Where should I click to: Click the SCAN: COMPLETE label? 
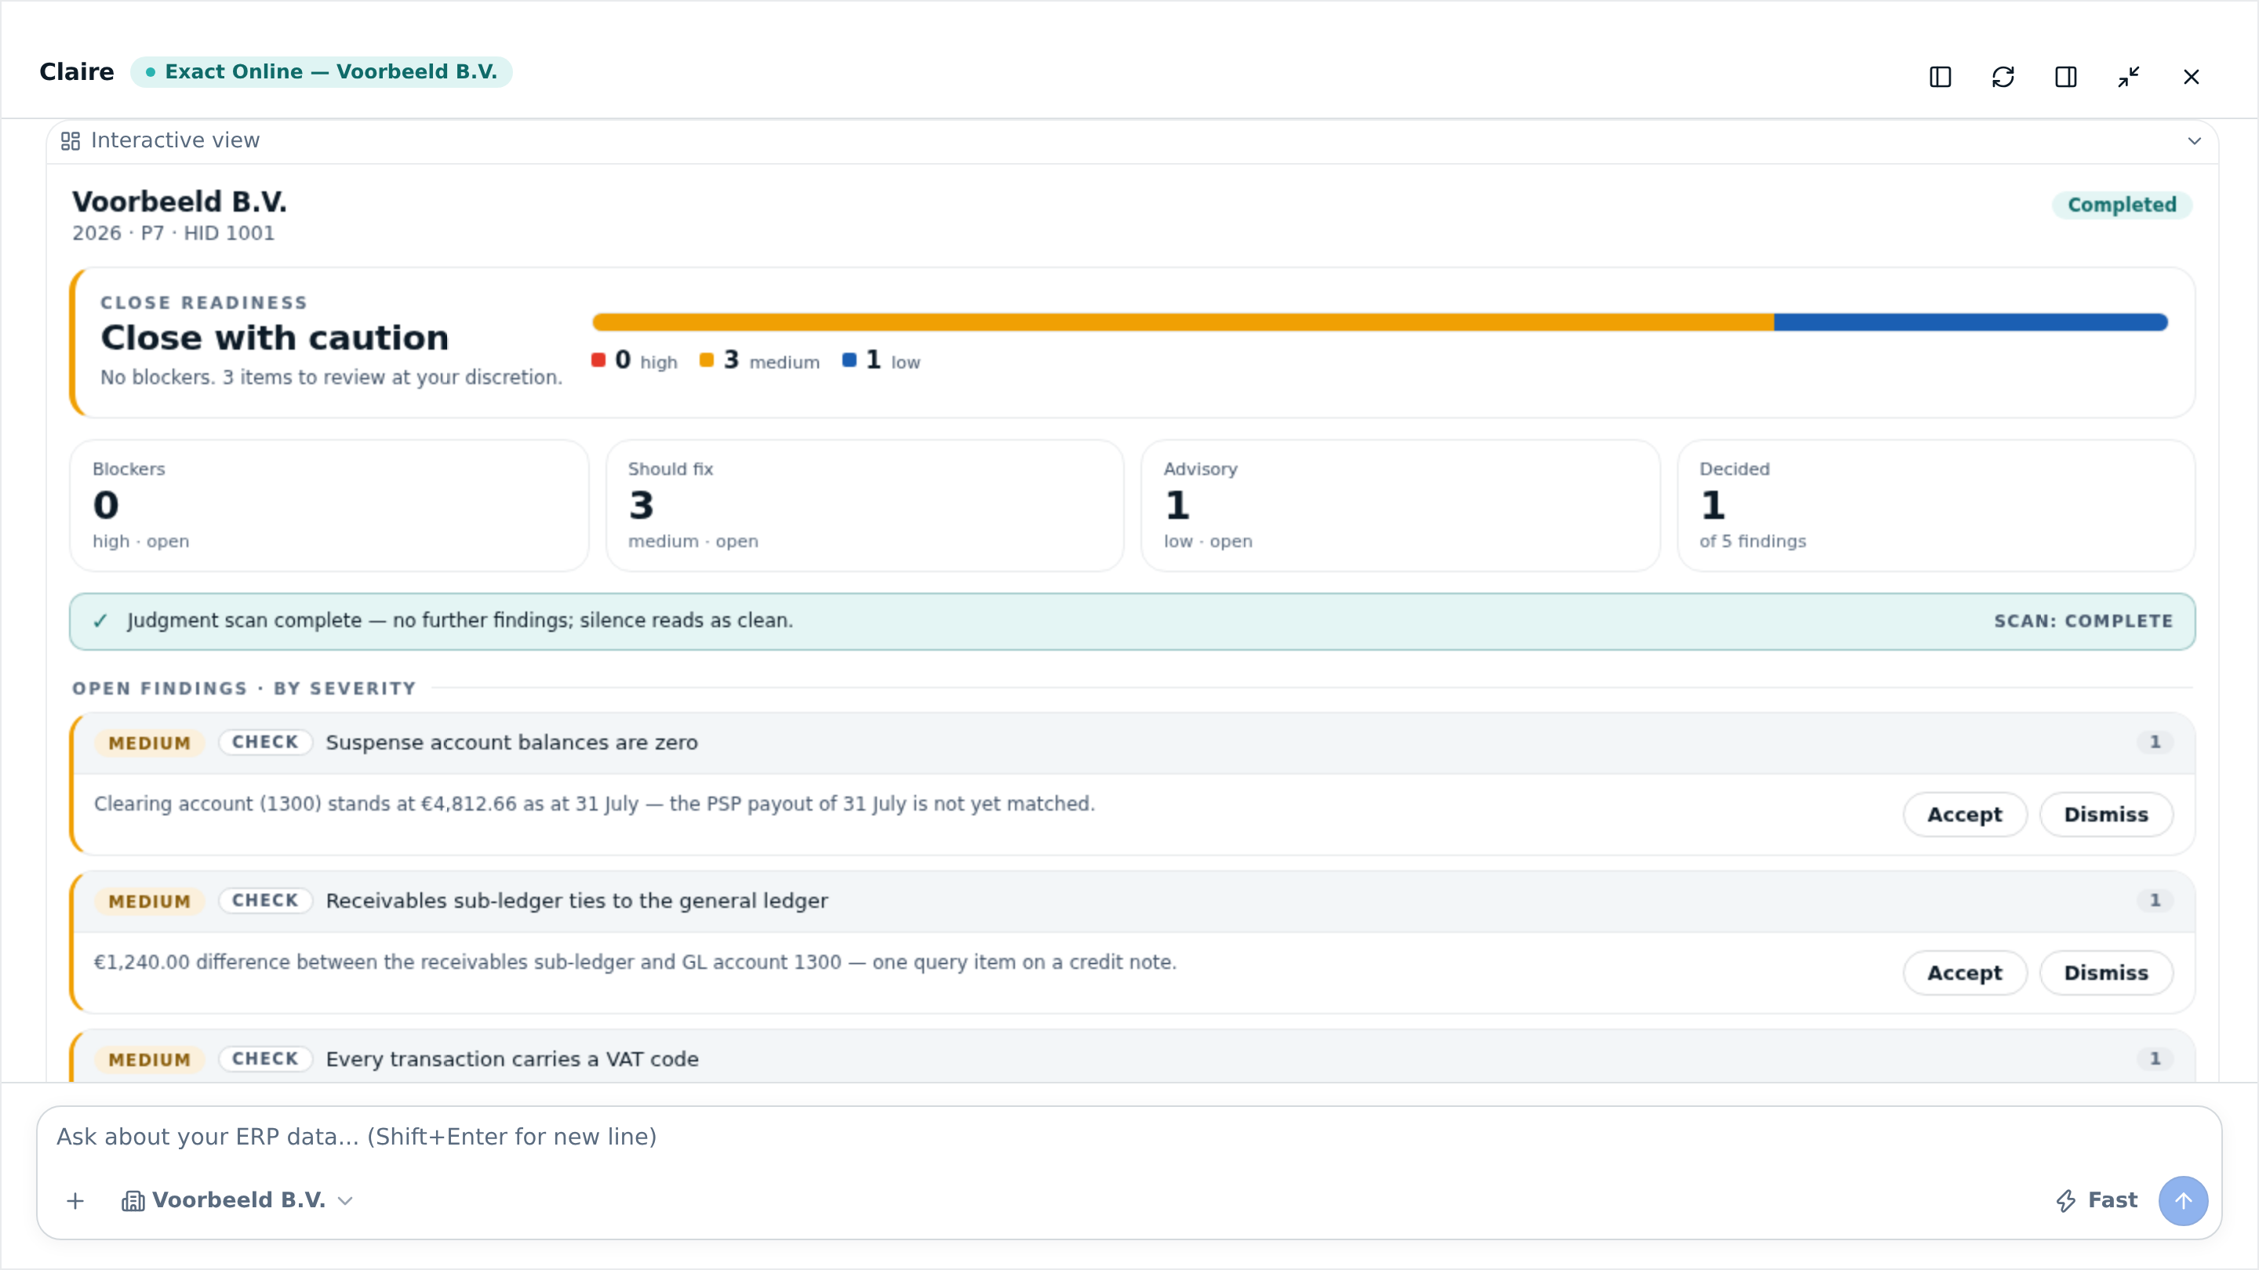coord(2083,622)
